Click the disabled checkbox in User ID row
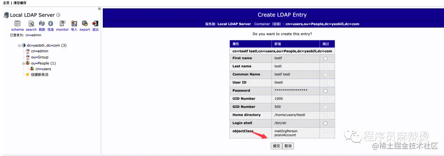Image resolution: width=444 pixels, height=156 pixels. [x=325, y=83]
